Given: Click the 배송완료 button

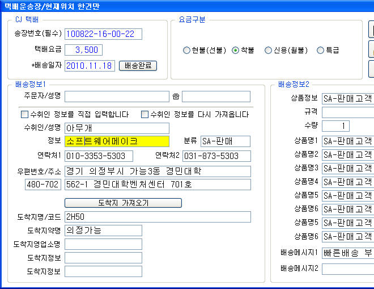Looking at the screenshot, I should click(138, 66).
